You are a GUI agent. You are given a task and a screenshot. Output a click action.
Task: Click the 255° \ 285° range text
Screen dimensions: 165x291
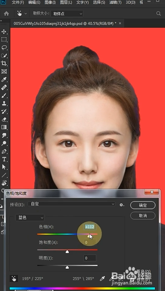tap(83, 279)
